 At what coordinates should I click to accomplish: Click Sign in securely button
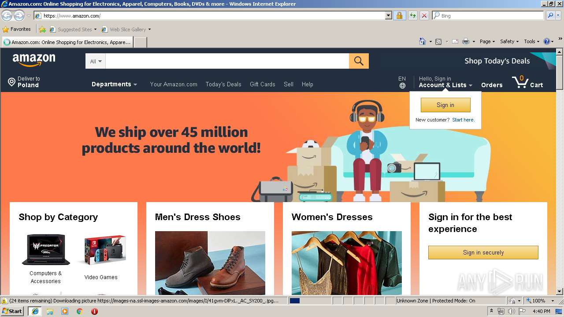pos(483,252)
